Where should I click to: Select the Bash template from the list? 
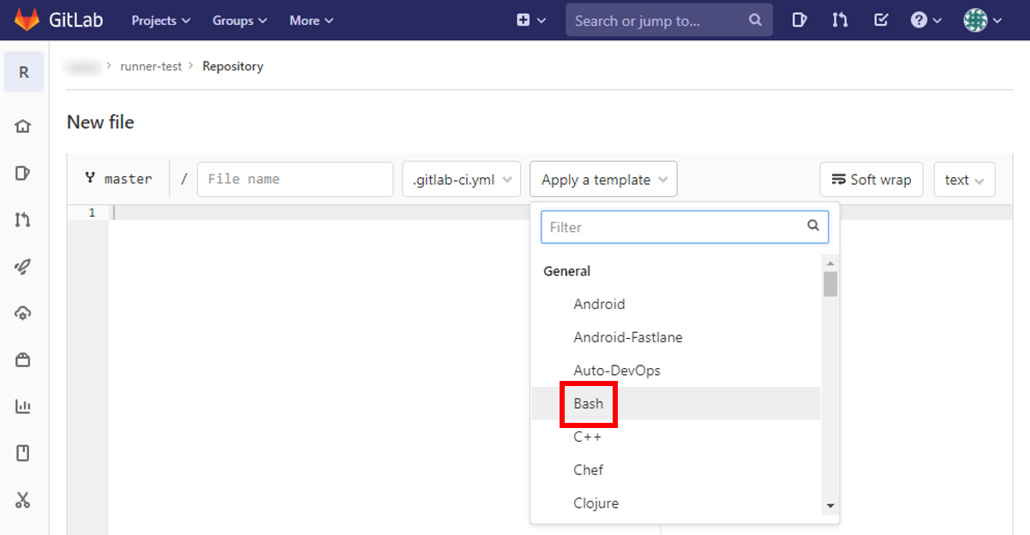[x=588, y=403]
